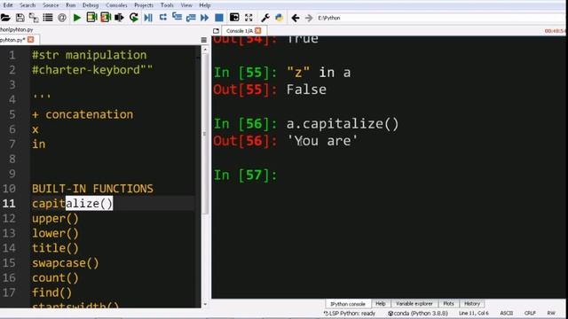568x319 pixels.
Task: Click the editor scrollbar up arrow
Action: pyautogui.click(x=205, y=50)
